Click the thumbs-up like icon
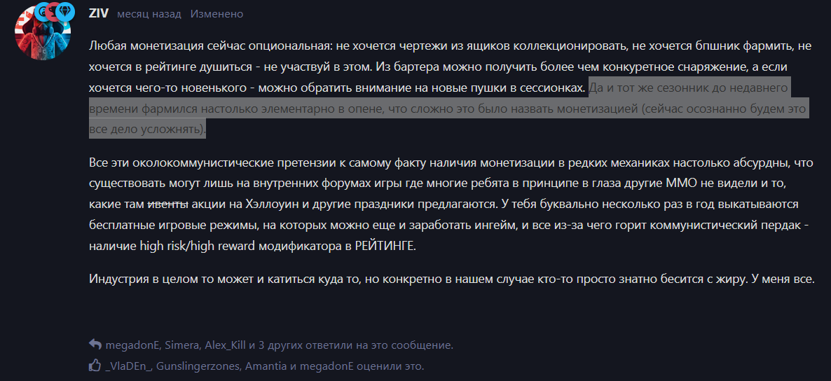This screenshot has height=381, width=831. pyautogui.click(x=95, y=365)
